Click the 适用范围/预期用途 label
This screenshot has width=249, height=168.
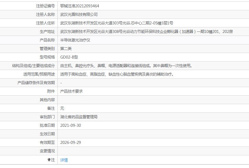[39, 74]
